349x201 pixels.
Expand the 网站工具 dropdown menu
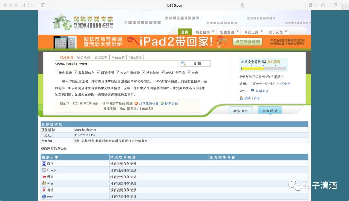click(x=253, y=32)
